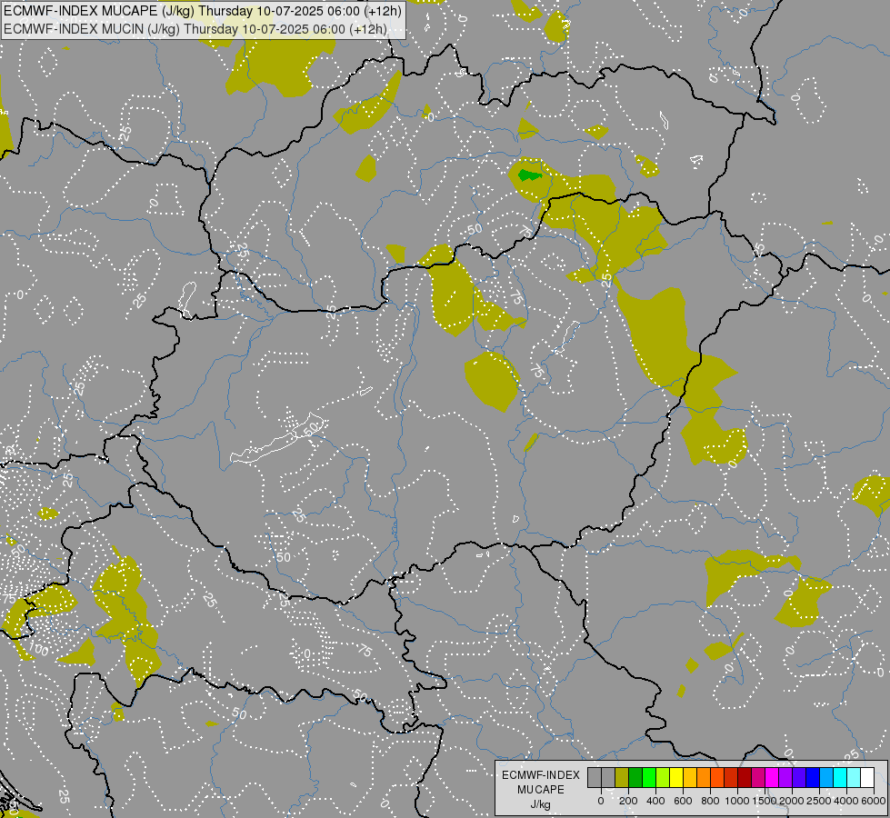Select the red legend swatch before 1000
The height and width of the screenshot is (818, 890).
click(x=731, y=778)
